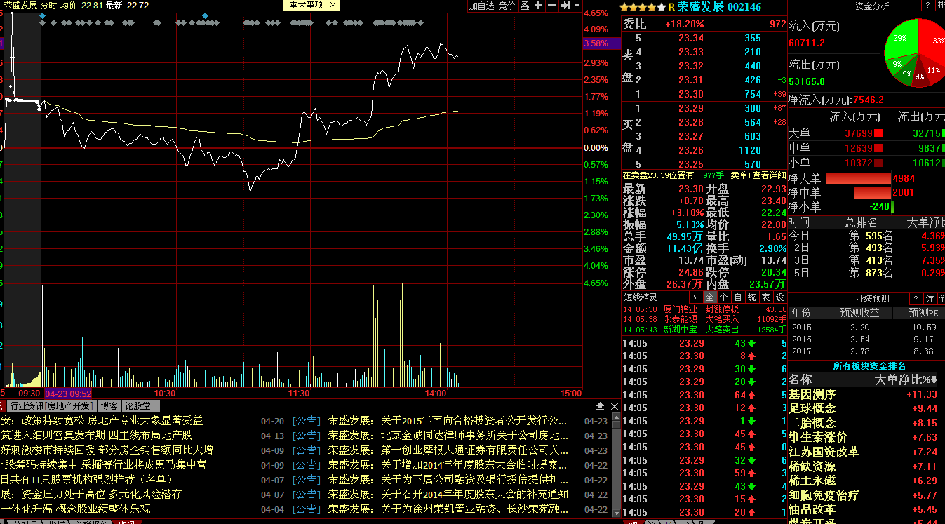Click the help ? button in 短线精灵 bar
The image size is (945, 524).
pos(695,297)
